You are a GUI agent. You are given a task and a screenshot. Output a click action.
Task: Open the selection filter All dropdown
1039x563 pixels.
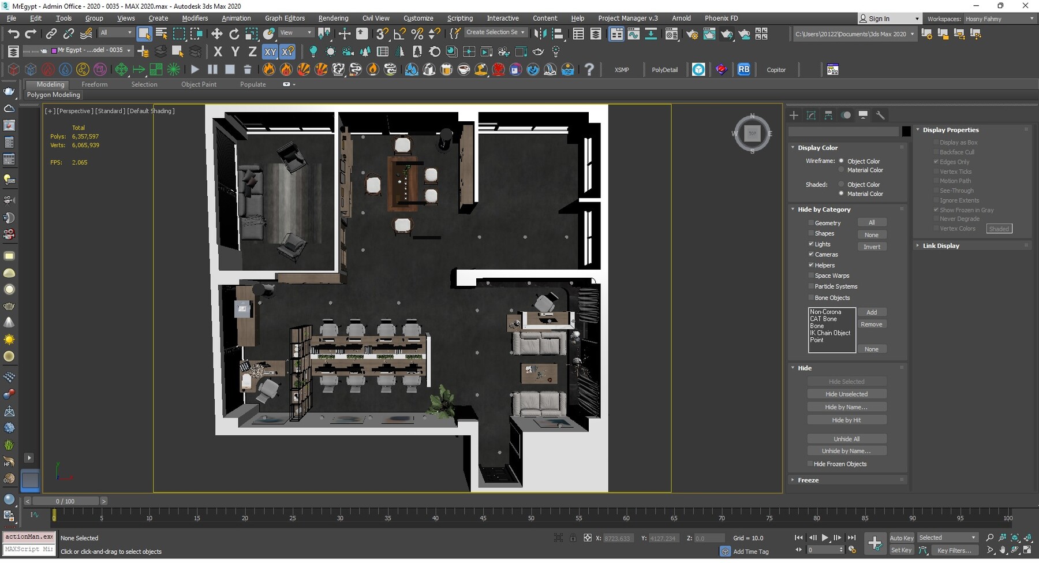[115, 32]
